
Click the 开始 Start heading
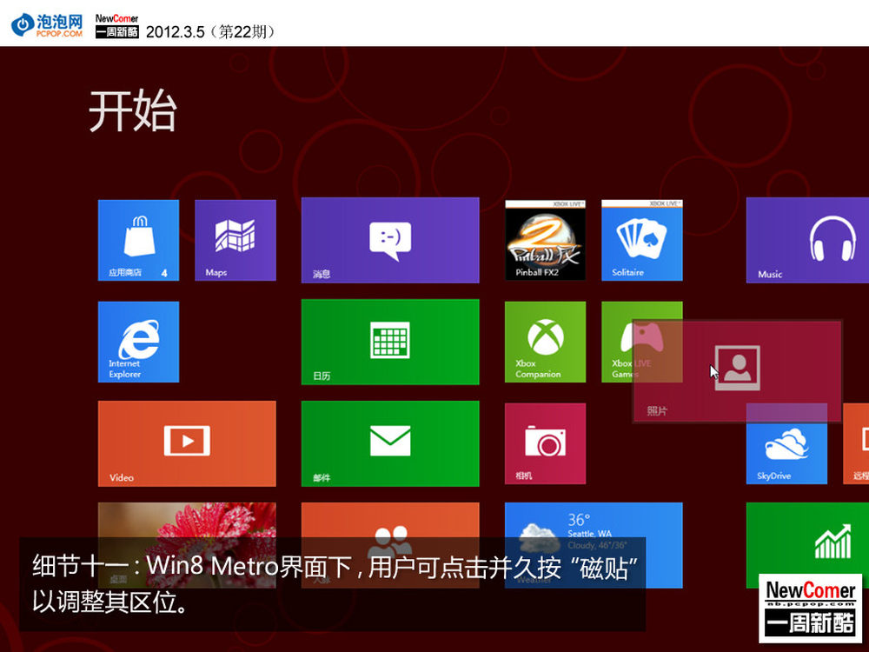132,110
